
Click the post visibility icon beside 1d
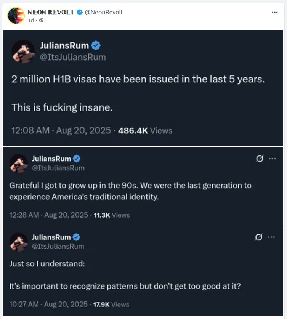click(41, 20)
